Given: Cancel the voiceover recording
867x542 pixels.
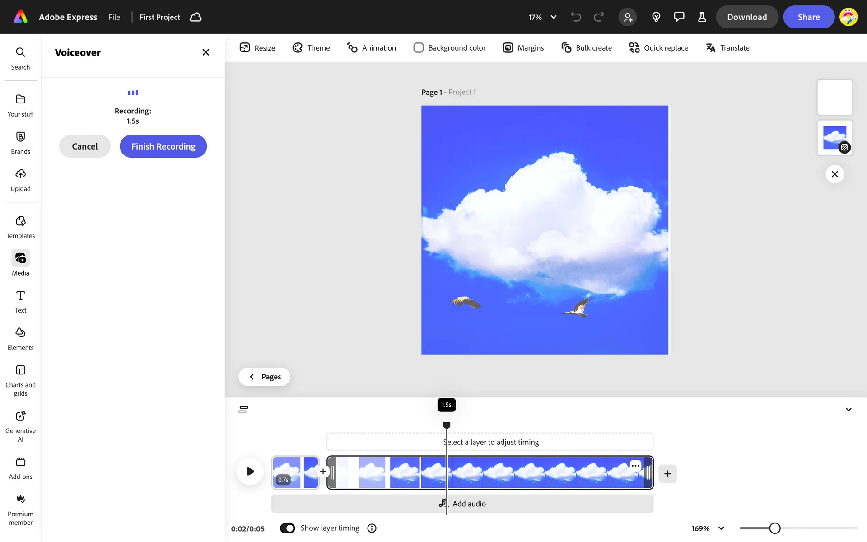Looking at the screenshot, I should [84, 146].
